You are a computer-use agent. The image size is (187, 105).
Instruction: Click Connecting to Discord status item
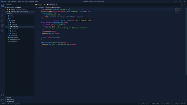pyautogui.click(x=15, y=104)
